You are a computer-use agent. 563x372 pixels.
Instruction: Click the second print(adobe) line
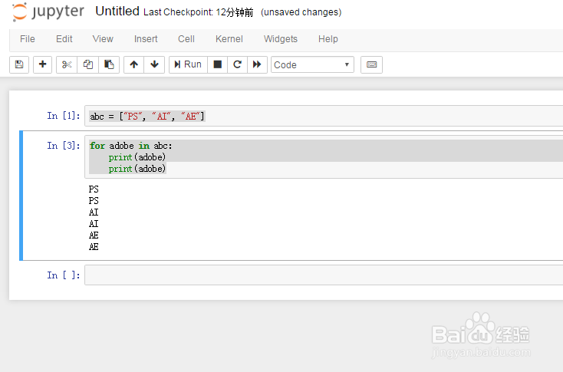[137, 169]
